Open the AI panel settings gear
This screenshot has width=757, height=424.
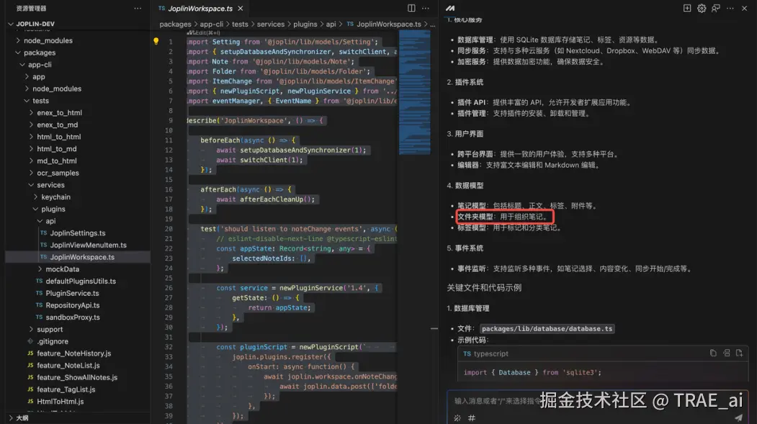point(701,8)
